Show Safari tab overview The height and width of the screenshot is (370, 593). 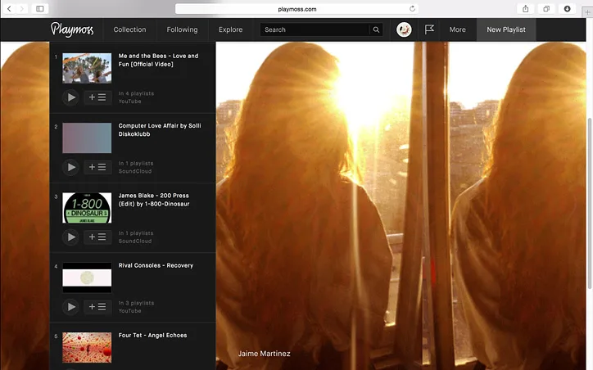[546, 9]
